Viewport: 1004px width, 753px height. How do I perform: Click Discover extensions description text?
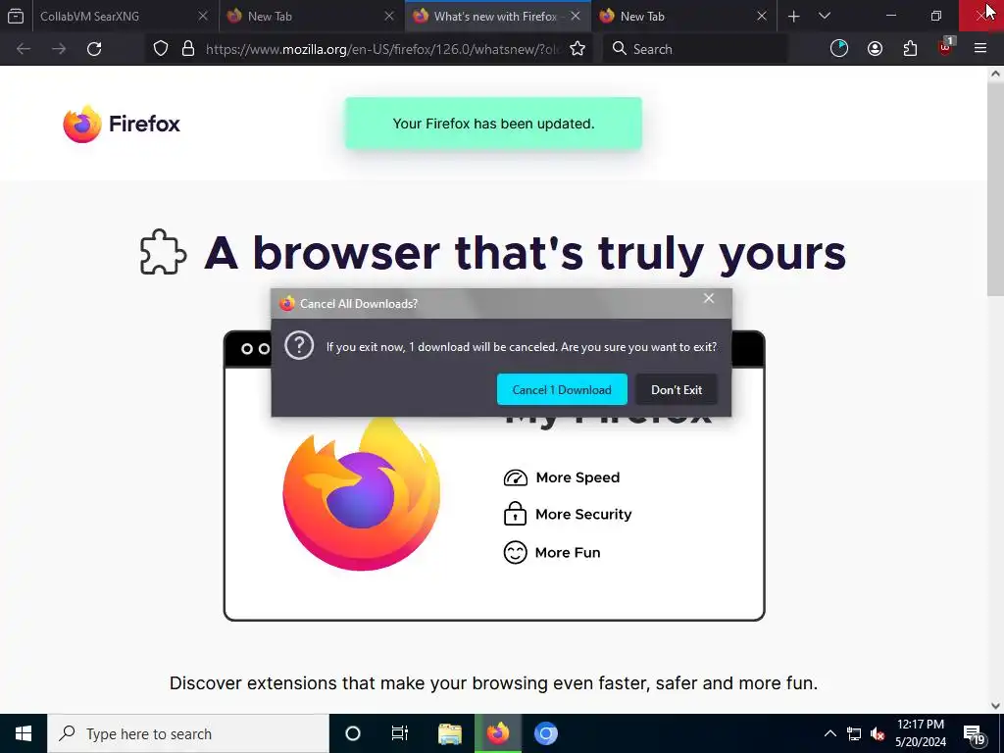click(x=494, y=683)
